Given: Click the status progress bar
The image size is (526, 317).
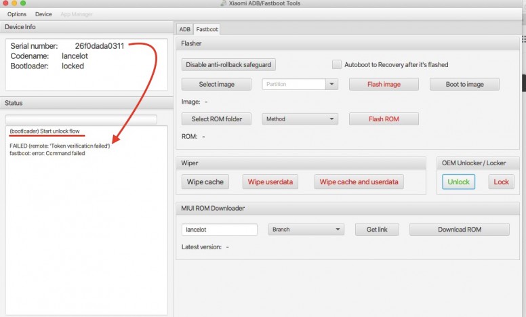Looking at the screenshot, I should [81, 120].
